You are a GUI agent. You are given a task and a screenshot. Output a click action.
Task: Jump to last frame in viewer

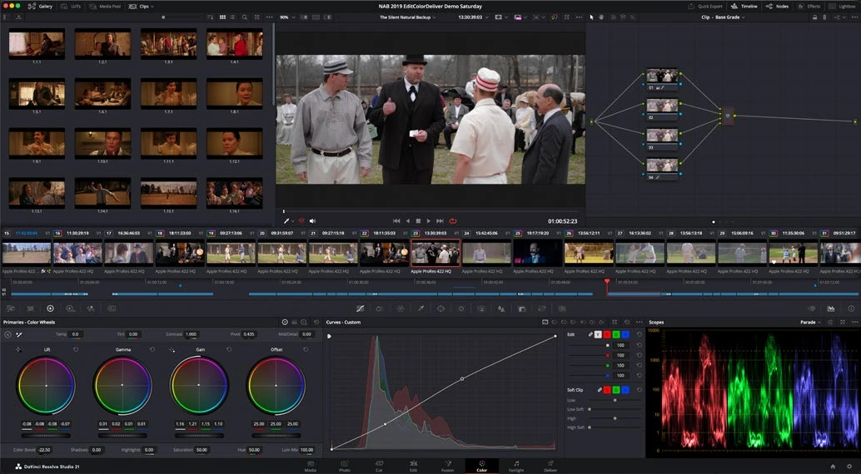tap(440, 220)
